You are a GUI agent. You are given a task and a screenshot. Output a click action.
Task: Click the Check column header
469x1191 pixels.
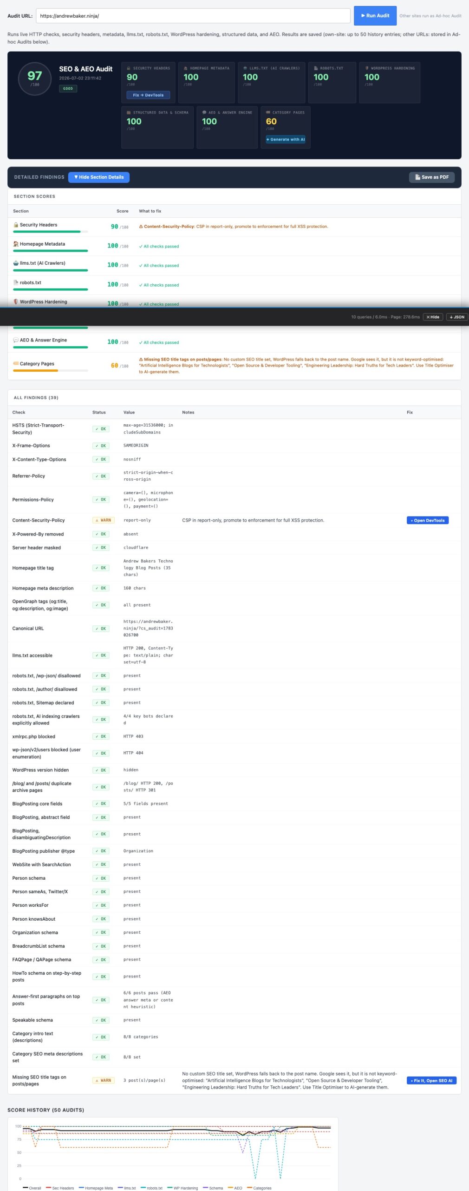(x=19, y=412)
